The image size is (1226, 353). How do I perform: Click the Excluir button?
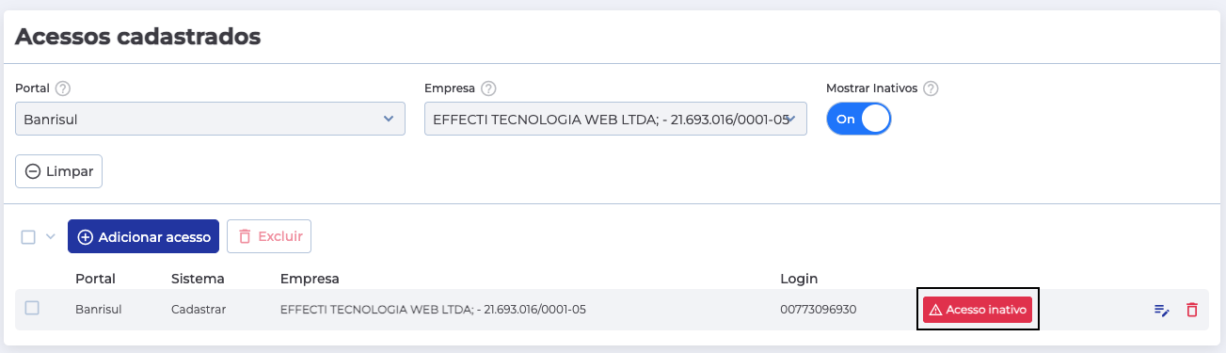pyautogui.click(x=269, y=237)
